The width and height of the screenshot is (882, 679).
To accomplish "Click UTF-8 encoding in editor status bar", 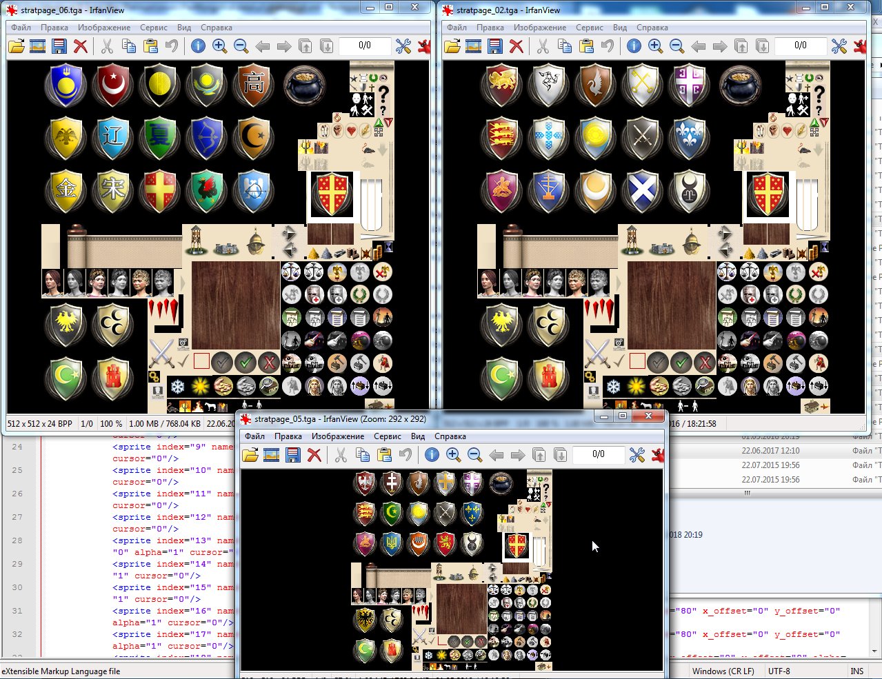I will [x=779, y=671].
